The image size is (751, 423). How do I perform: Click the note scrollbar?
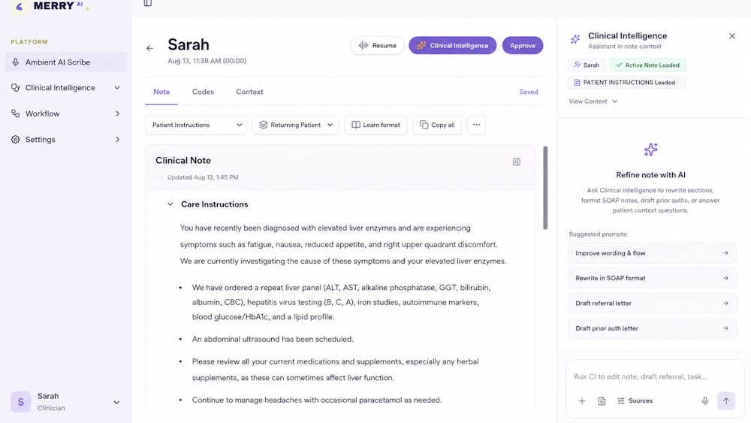(x=545, y=188)
